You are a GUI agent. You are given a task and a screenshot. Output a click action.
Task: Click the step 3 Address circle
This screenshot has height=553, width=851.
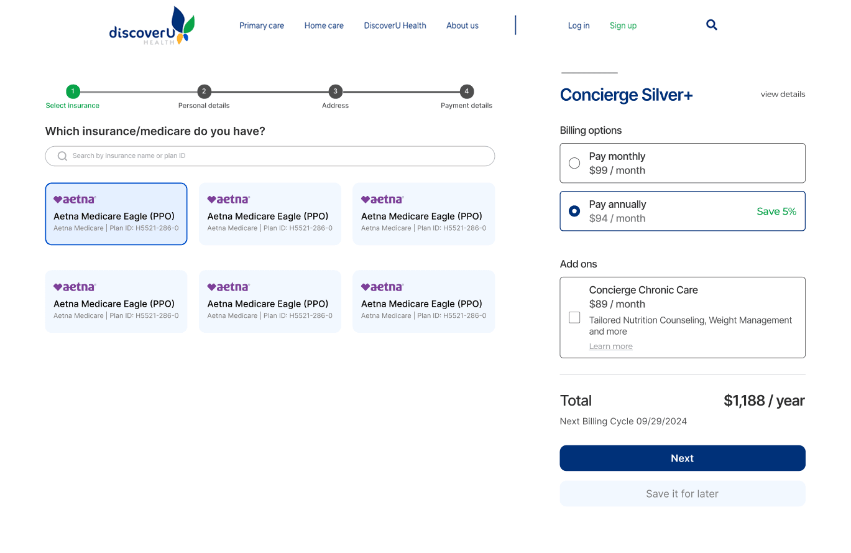335,91
